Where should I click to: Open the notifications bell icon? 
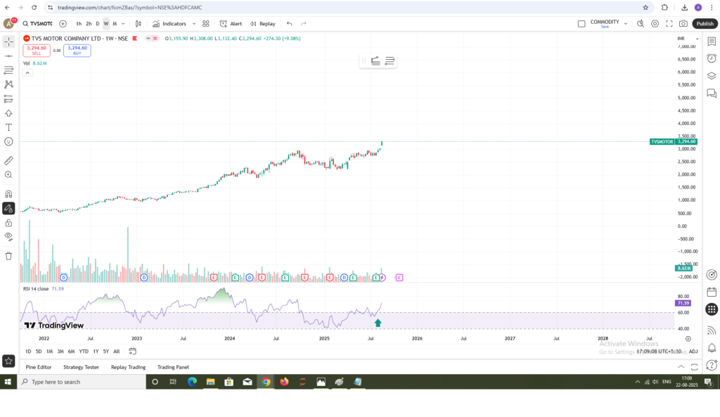[x=712, y=347]
